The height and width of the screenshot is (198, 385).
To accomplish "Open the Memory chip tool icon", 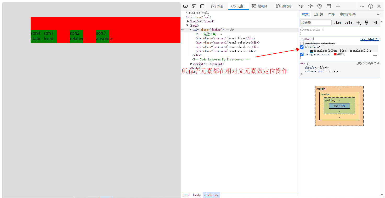I will [x=320, y=6].
